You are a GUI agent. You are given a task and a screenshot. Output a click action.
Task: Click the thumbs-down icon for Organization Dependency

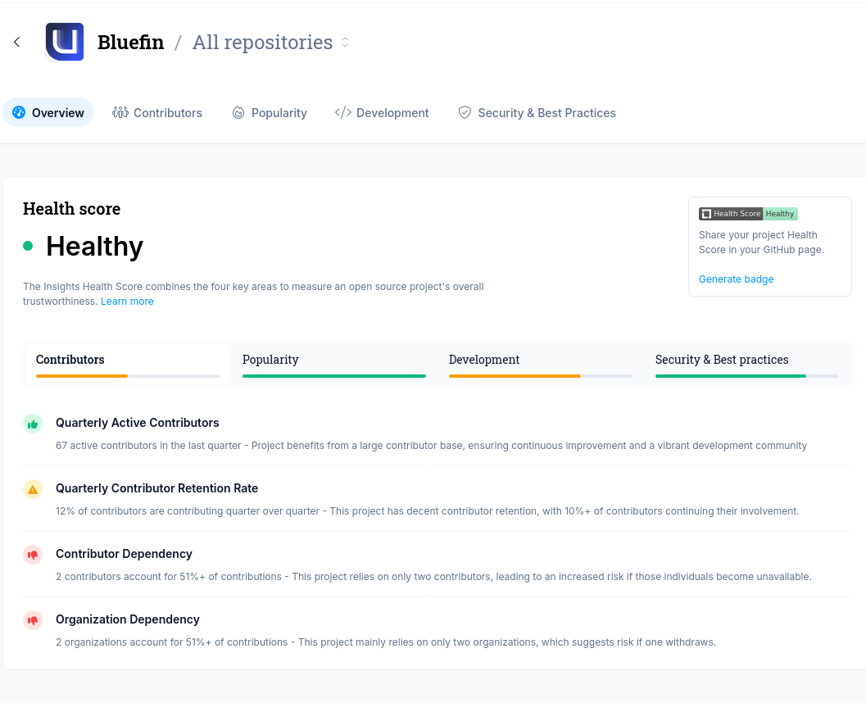point(33,620)
